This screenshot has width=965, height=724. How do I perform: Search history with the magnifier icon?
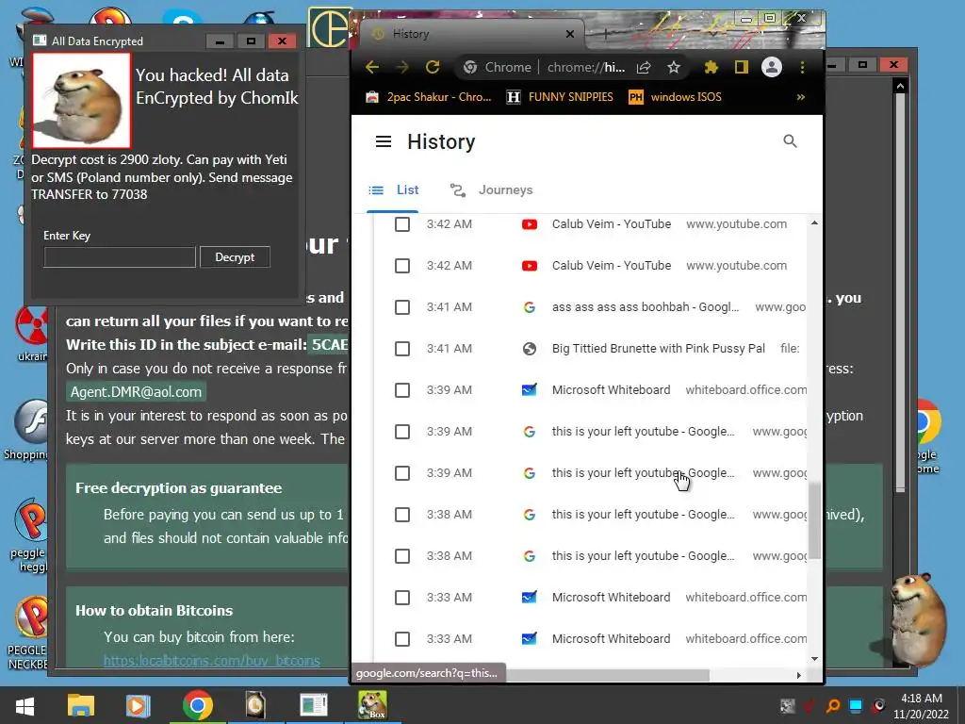(x=791, y=141)
